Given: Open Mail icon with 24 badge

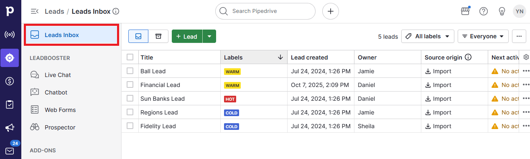Looking at the screenshot, I should point(10,151).
